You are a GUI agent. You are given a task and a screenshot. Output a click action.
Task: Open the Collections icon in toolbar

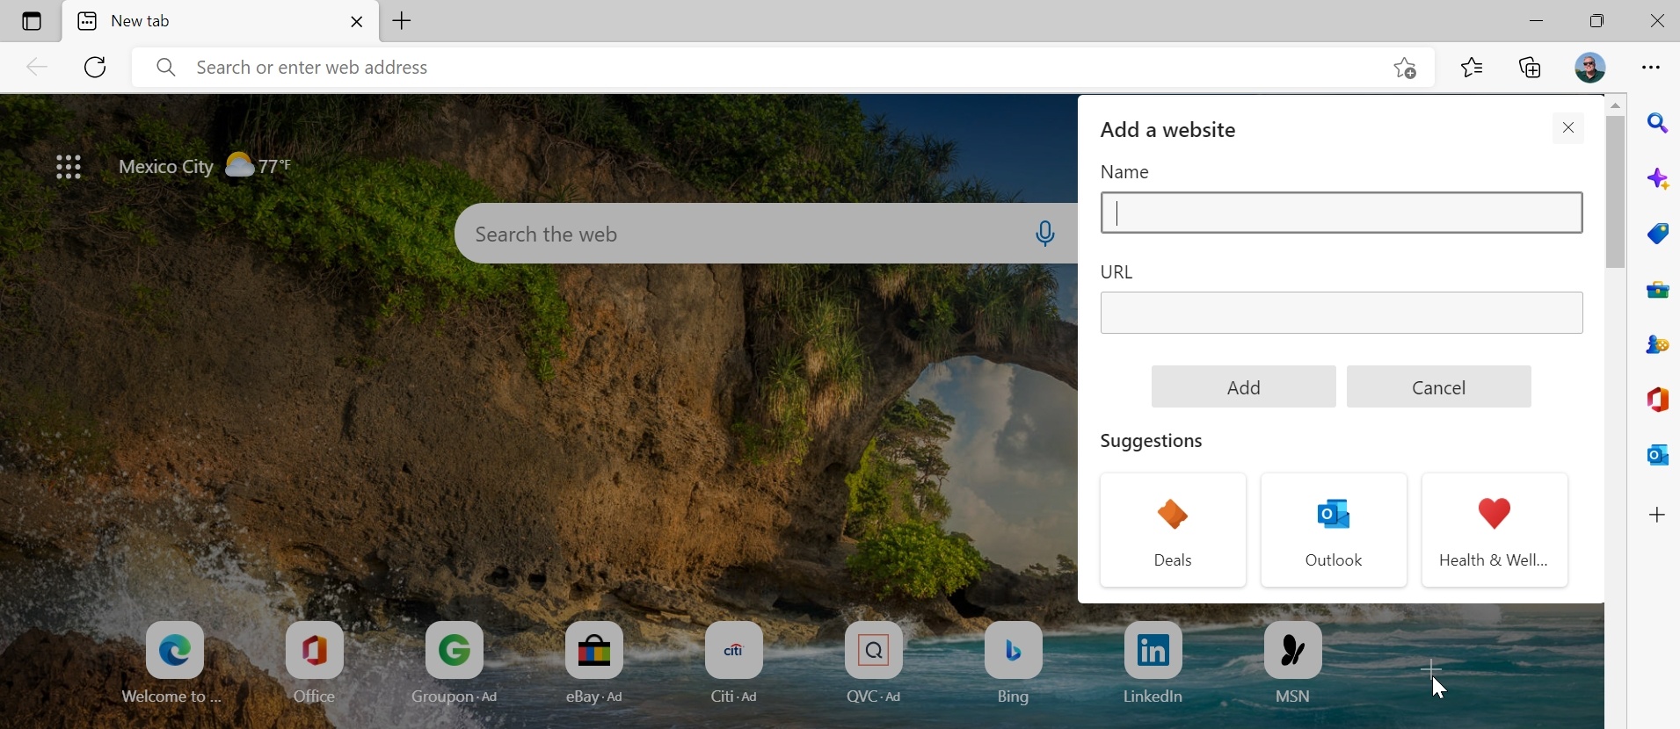[x=1531, y=68]
